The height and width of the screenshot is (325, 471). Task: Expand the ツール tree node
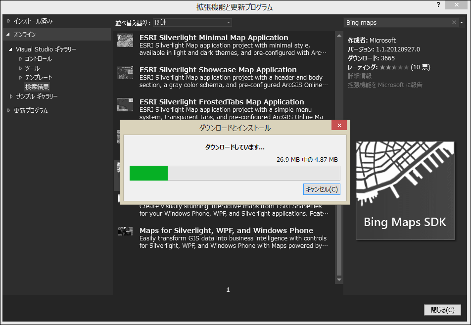tap(20, 68)
